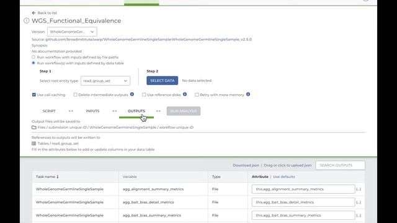Select Run workflow with inputs defined by file paths
Screen dimensions: 397x223
pyautogui.click(x=33, y=57)
